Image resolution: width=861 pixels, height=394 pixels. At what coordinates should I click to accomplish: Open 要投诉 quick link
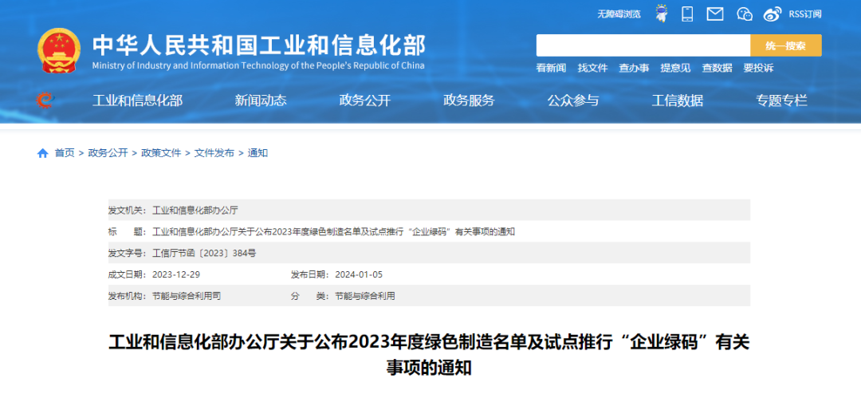758,68
